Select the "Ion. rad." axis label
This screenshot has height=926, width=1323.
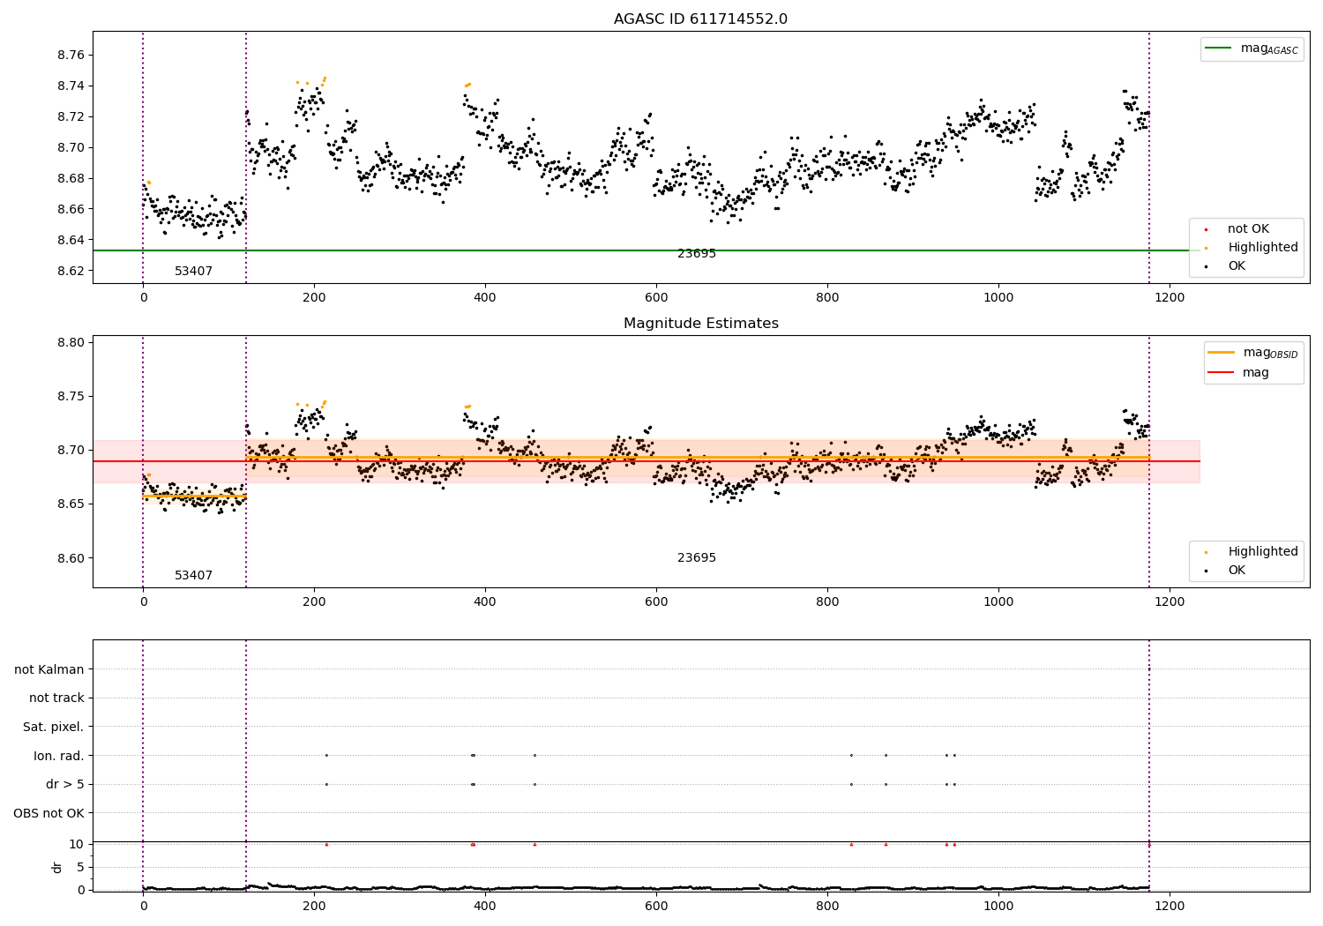(59, 756)
